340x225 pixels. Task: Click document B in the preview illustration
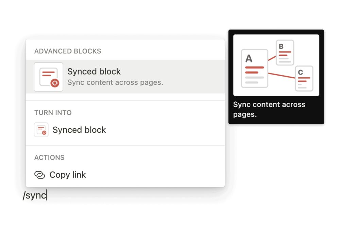(x=285, y=52)
